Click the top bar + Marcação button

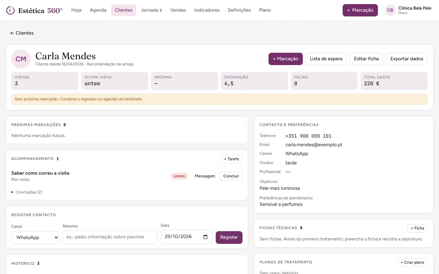[360, 10]
